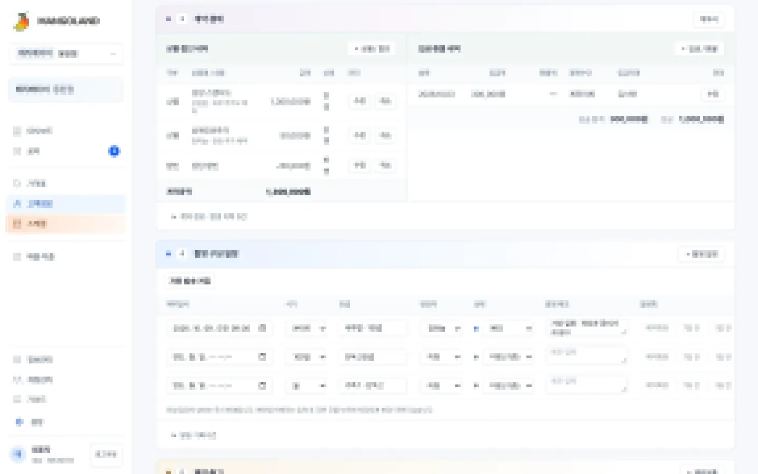Click the edit button in the left table's third row

coord(360,165)
